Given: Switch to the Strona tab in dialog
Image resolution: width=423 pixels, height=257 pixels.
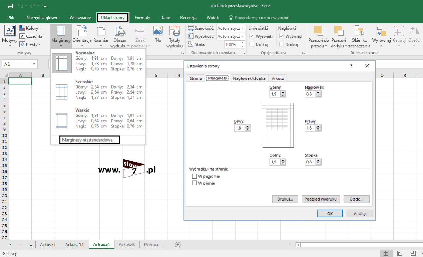Looking at the screenshot, I should tap(196, 78).
